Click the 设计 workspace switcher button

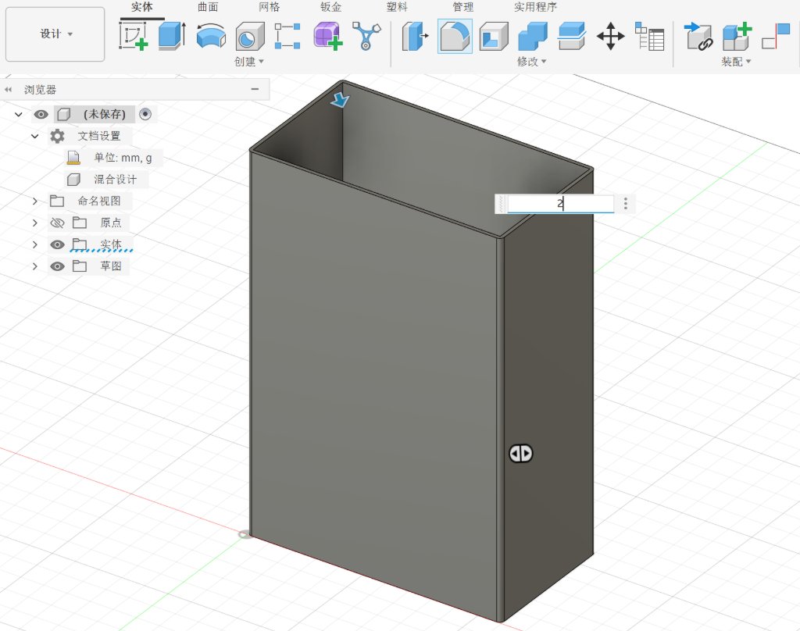pyautogui.click(x=55, y=34)
